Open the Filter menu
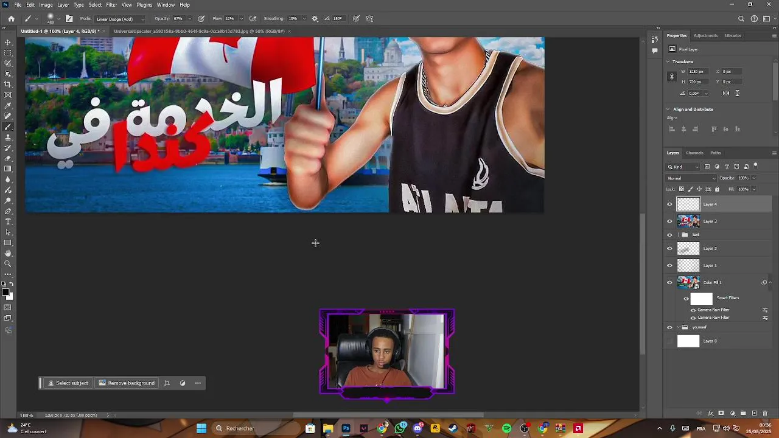 click(x=111, y=5)
